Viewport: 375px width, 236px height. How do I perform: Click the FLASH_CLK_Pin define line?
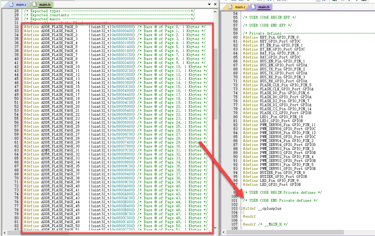click(x=277, y=85)
